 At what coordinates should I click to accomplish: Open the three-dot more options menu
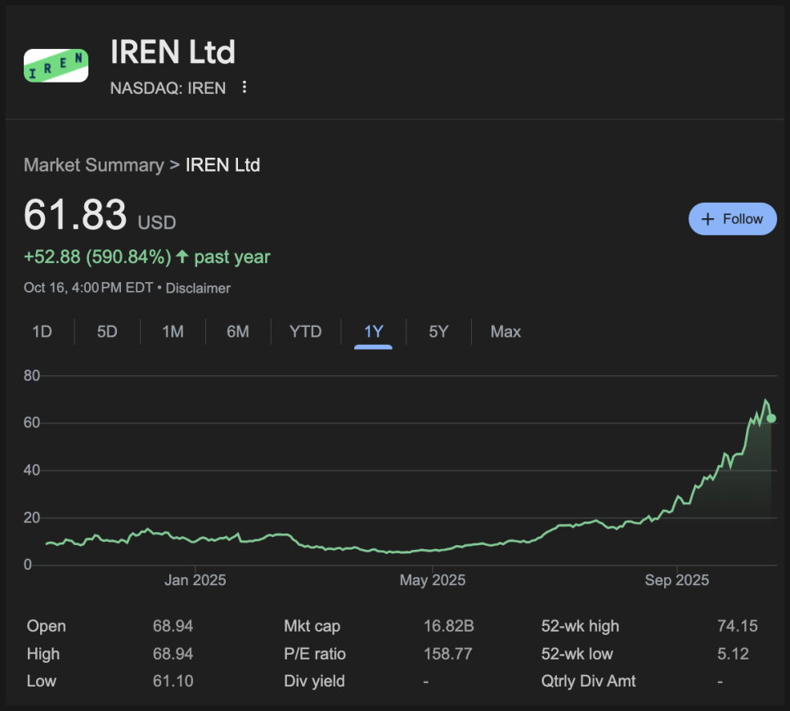point(244,87)
